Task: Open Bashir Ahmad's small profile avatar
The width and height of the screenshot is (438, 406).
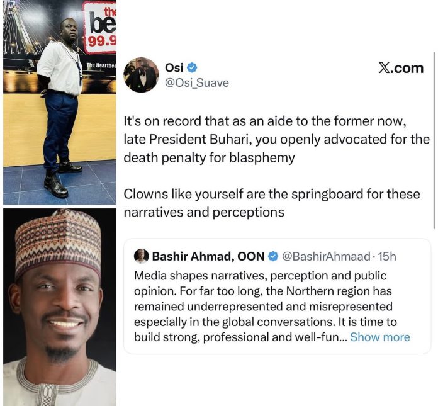Action: point(142,256)
